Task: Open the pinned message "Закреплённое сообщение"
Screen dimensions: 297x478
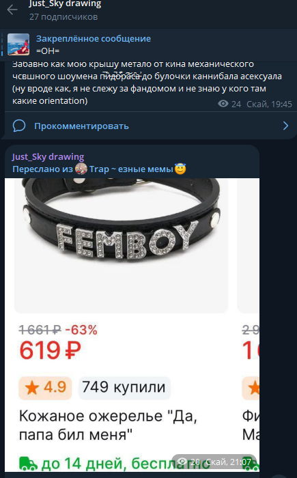Action: (94, 39)
